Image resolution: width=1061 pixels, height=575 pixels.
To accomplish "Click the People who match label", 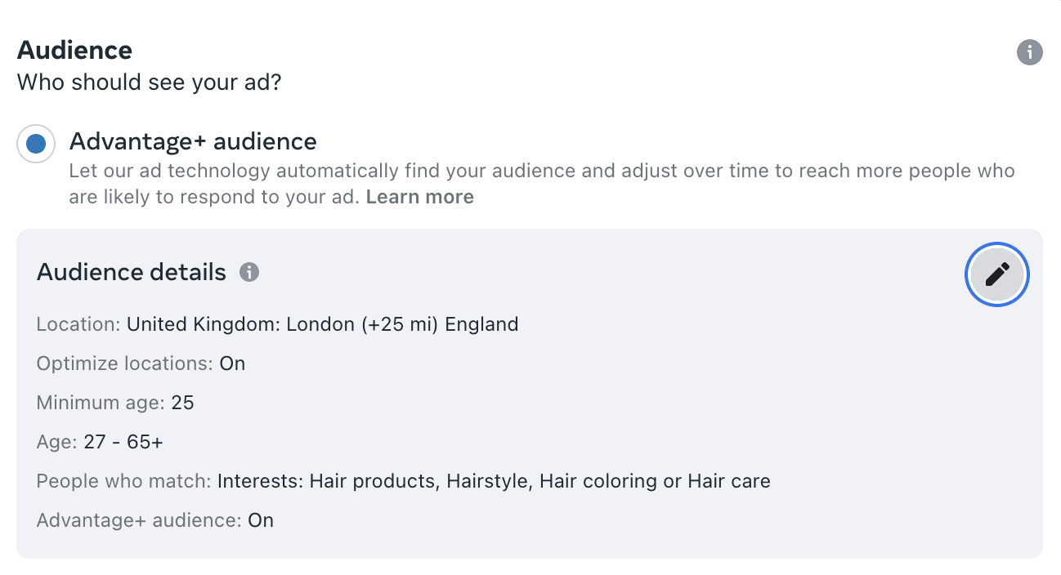I will coord(123,481).
